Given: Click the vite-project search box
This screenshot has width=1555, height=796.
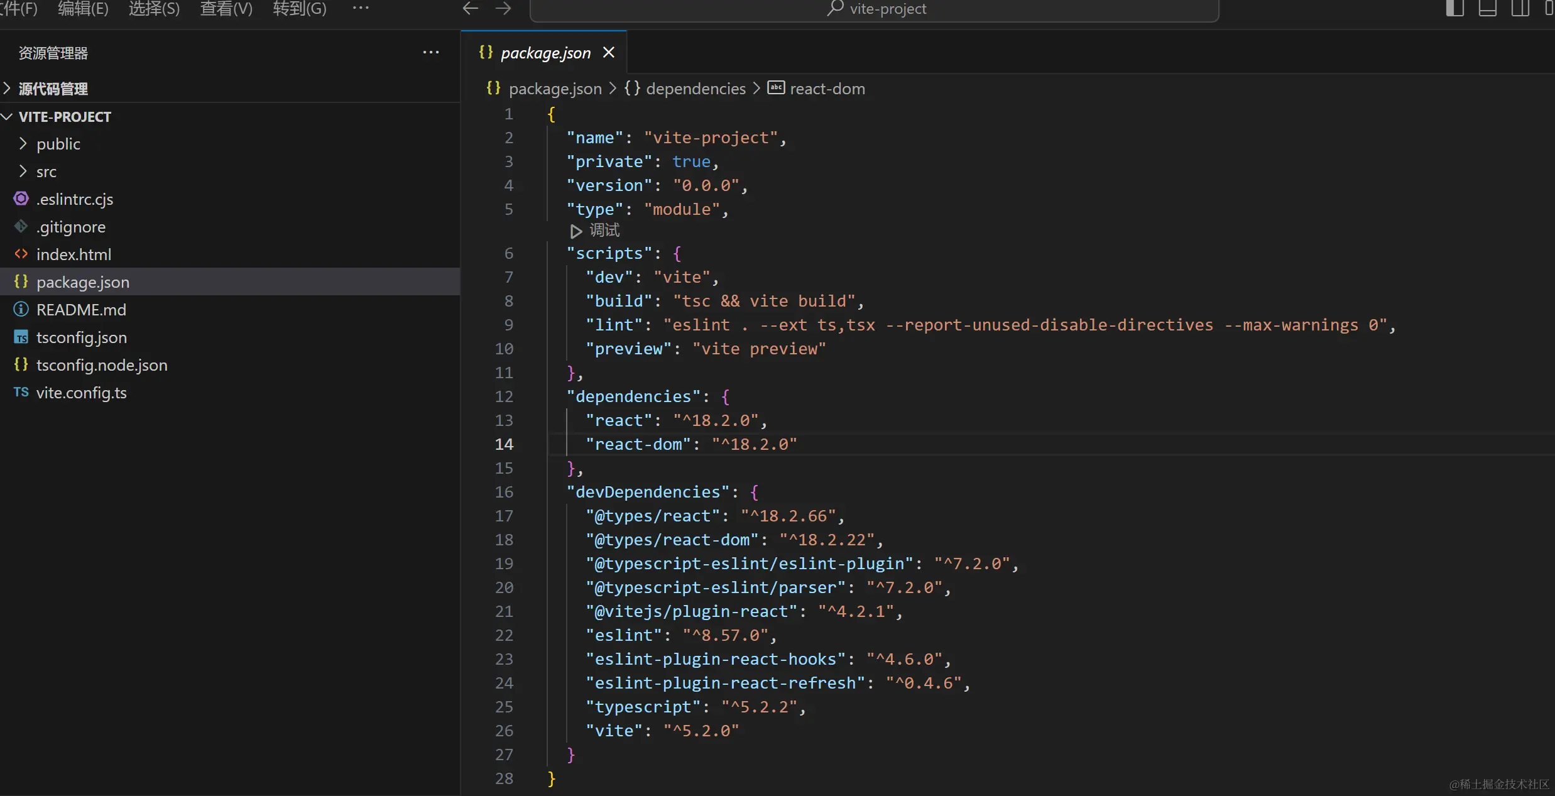Looking at the screenshot, I should [x=874, y=9].
